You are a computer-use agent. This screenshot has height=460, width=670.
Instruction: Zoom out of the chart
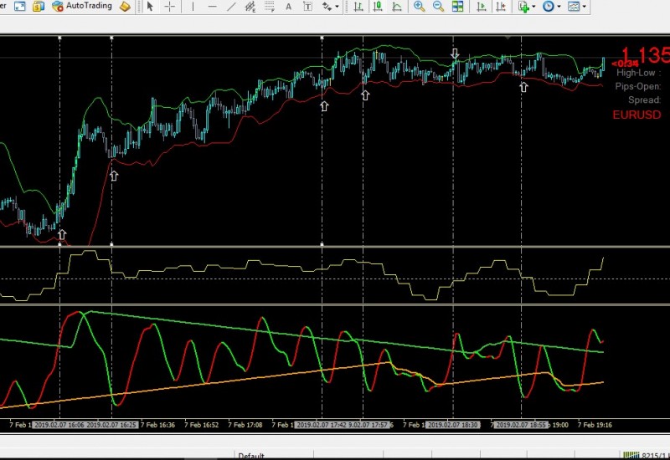click(438, 7)
